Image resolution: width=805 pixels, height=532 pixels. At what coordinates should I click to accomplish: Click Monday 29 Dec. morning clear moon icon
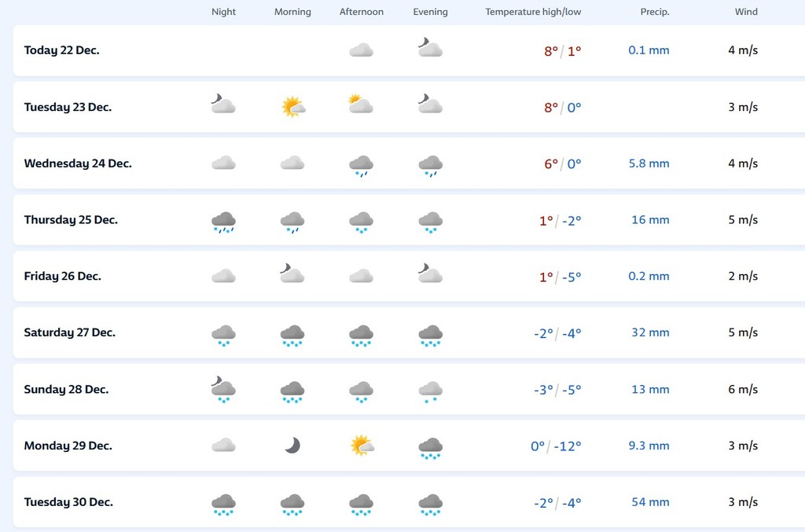click(x=292, y=446)
